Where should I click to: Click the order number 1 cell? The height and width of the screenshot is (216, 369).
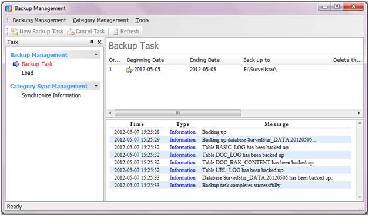[110, 70]
